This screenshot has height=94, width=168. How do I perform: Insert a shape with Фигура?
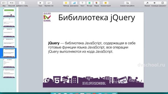[x=90, y=3]
